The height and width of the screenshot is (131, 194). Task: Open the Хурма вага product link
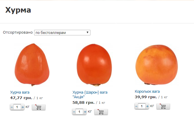click(20, 92)
